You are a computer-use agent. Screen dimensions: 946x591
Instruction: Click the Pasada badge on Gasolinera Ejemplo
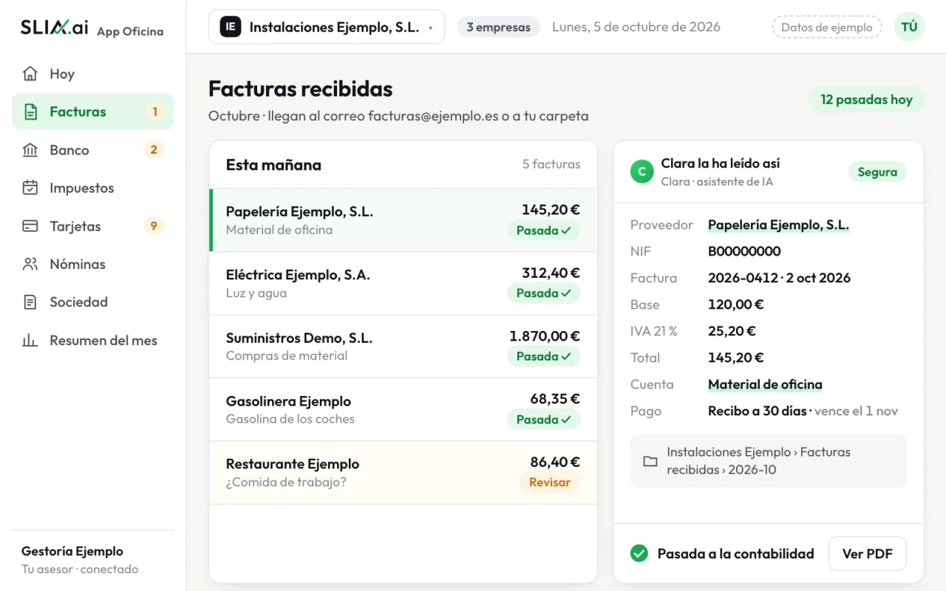[544, 420]
